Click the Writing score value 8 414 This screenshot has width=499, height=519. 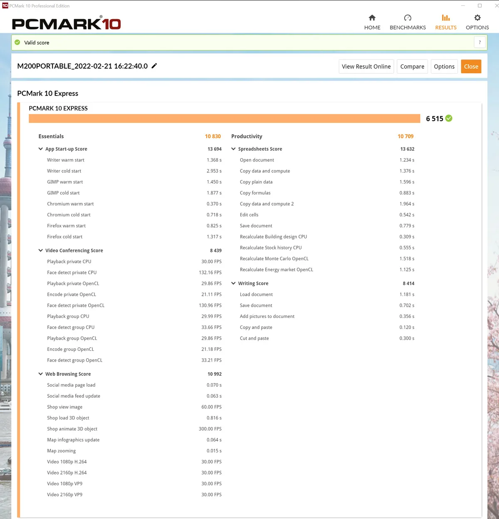tap(409, 283)
